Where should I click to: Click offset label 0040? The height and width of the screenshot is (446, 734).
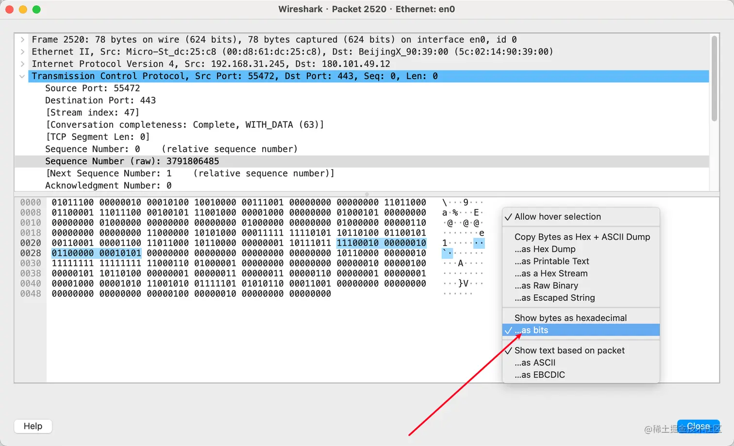[x=31, y=283]
